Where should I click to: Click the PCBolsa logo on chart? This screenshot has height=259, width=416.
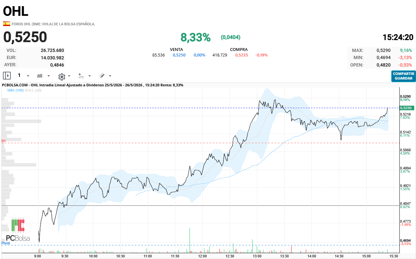18,230
